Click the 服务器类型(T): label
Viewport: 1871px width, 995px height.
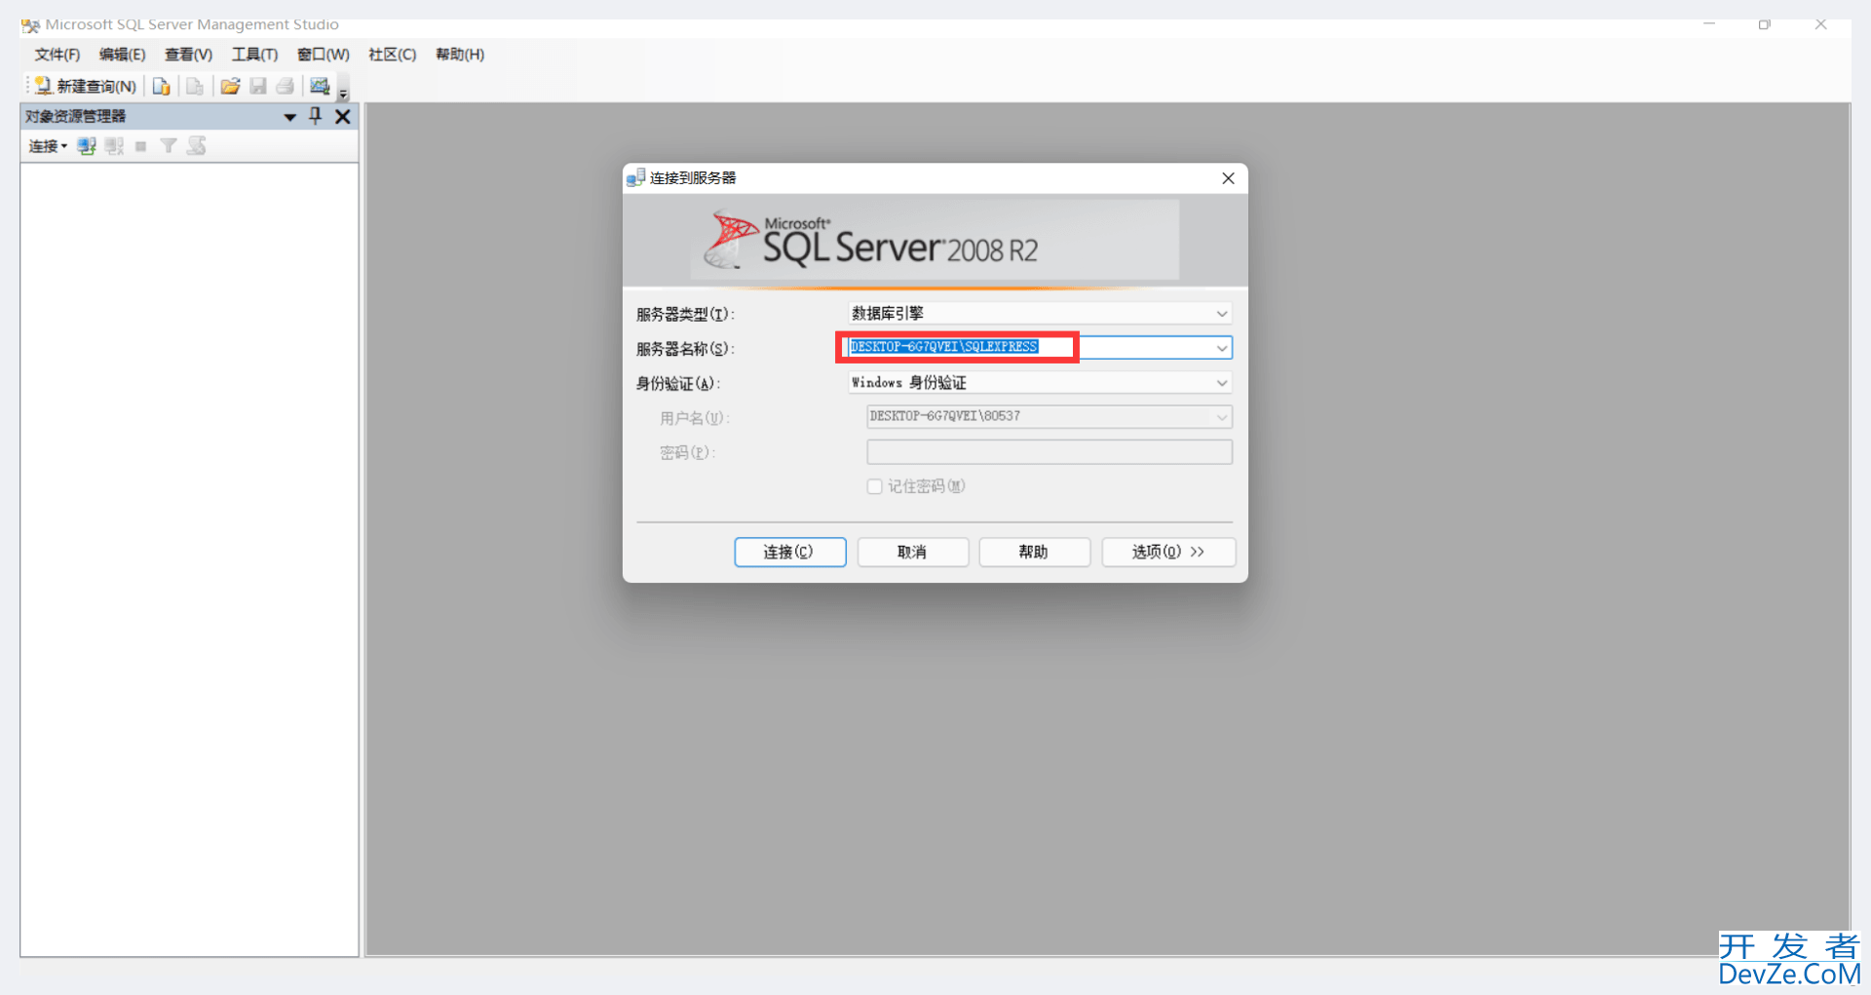pyautogui.click(x=685, y=315)
